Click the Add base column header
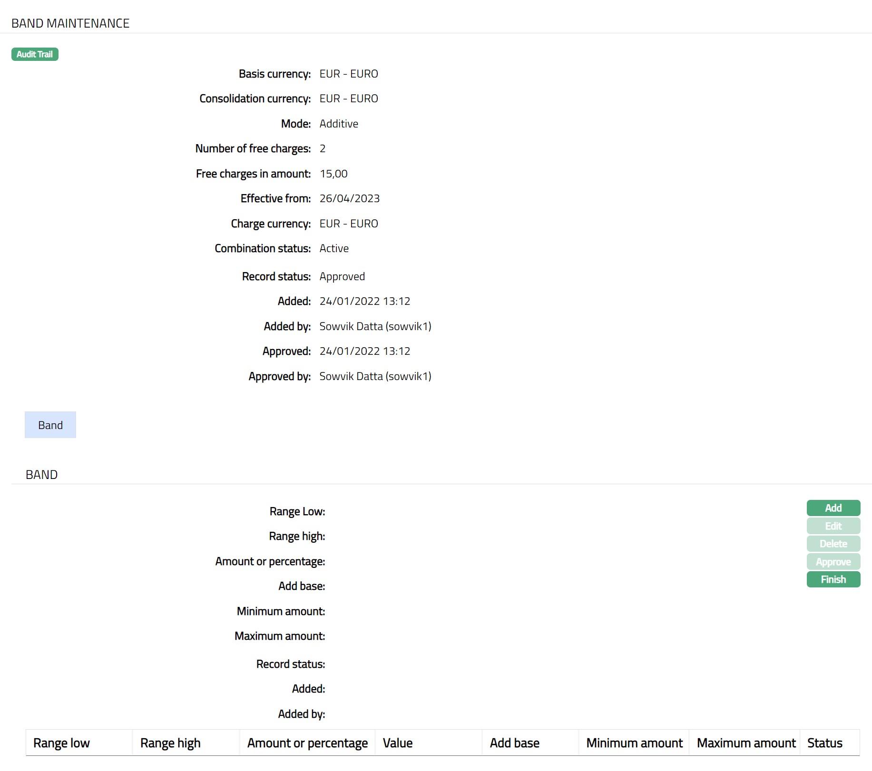The width and height of the screenshot is (872, 771). point(515,743)
